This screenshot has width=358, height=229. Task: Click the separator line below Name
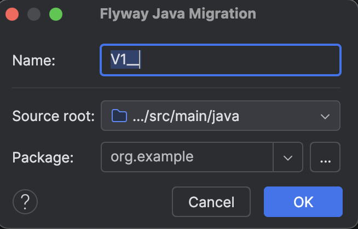tap(176, 87)
